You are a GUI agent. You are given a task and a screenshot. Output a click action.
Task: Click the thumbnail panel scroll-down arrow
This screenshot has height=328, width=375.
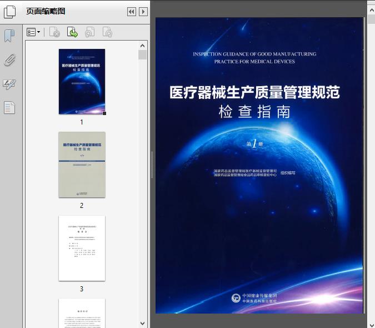[143, 323]
